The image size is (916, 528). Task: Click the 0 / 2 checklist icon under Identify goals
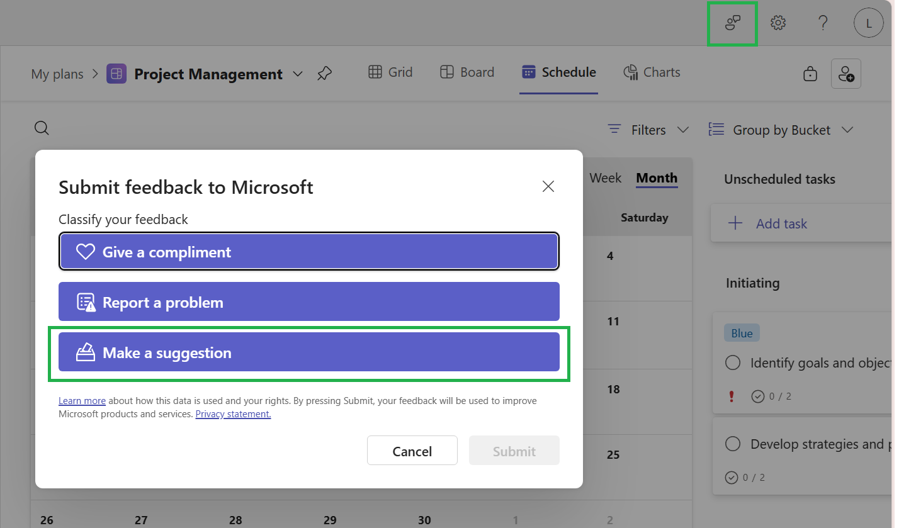[758, 396]
